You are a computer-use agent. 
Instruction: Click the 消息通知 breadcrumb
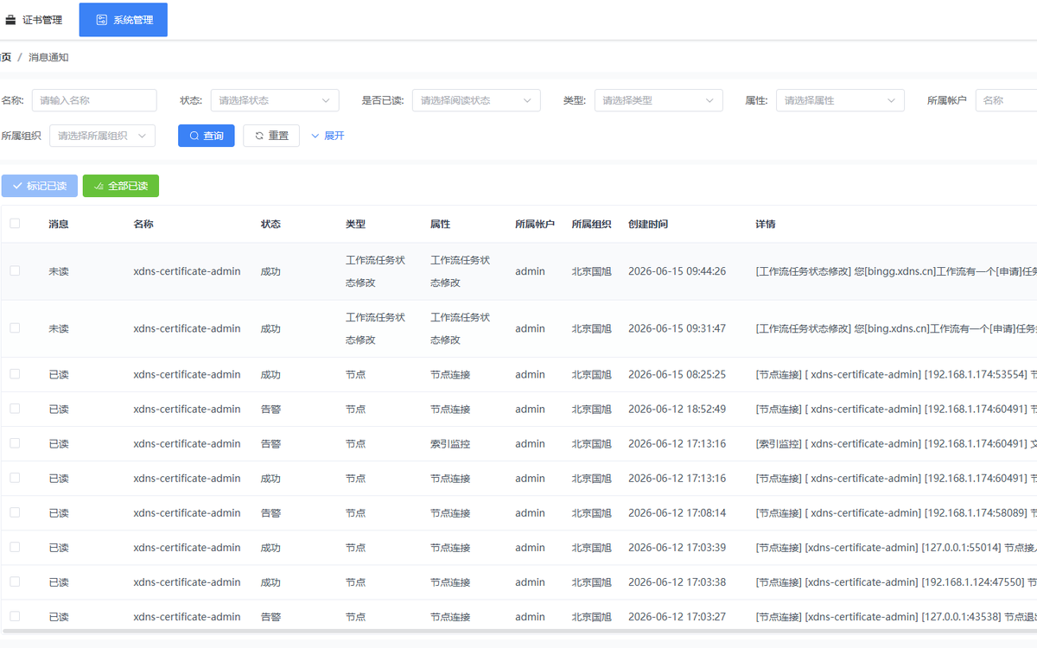tap(48, 57)
